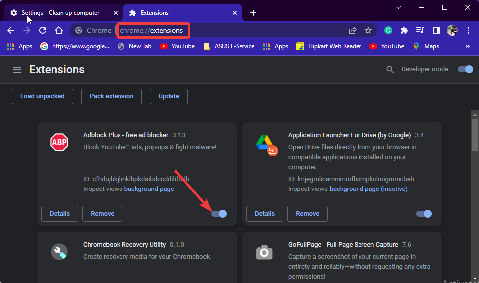Click the Google Drive launcher logo
Viewport: 479px width, 283px height.
point(266,145)
